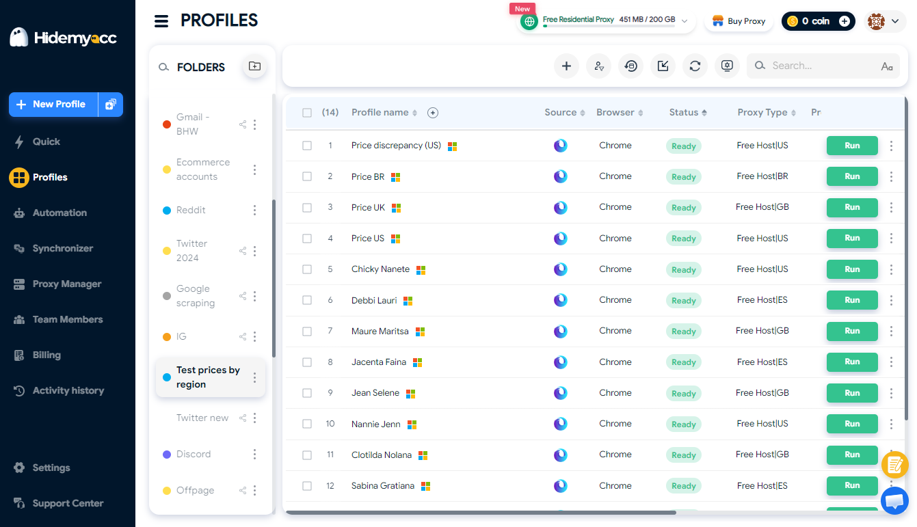
Task: Open the user avatar account dropdown
Action: (886, 21)
